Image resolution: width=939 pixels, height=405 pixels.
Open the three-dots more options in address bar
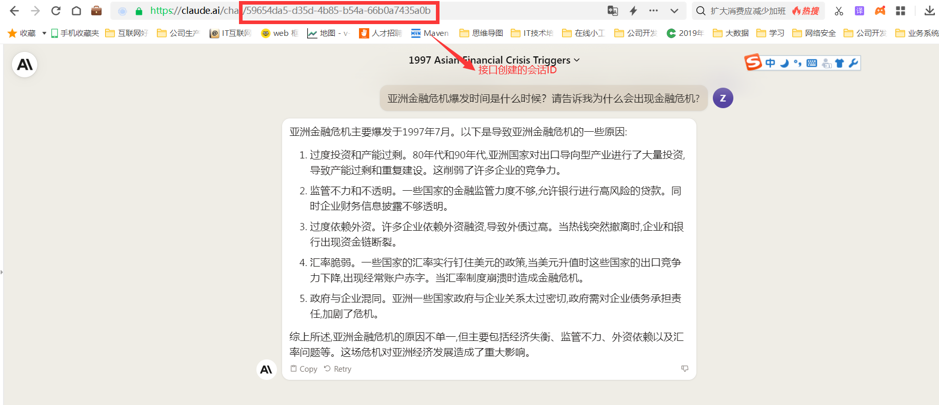(653, 11)
